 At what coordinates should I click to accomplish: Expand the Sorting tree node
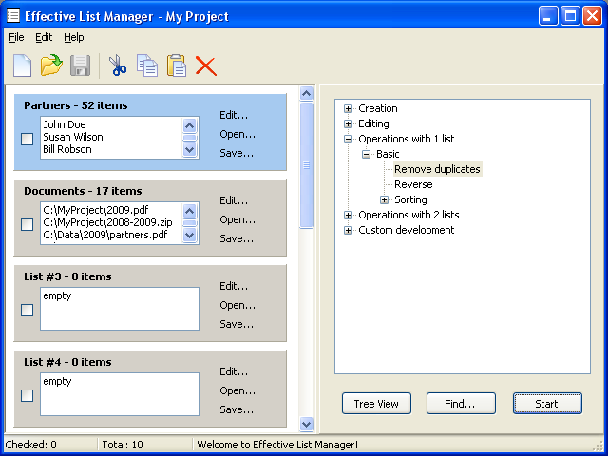coord(384,199)
